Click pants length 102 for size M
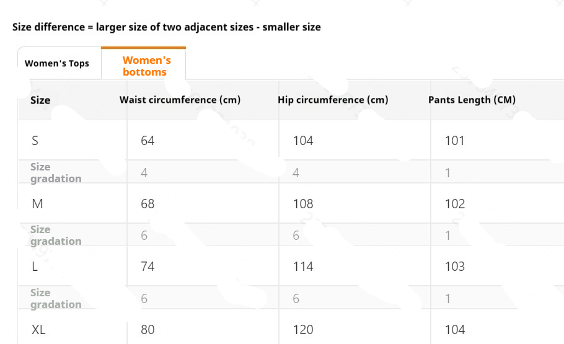The height and width of the screenshot is (344, 564). pyautogui.click(x=454, y=204)
